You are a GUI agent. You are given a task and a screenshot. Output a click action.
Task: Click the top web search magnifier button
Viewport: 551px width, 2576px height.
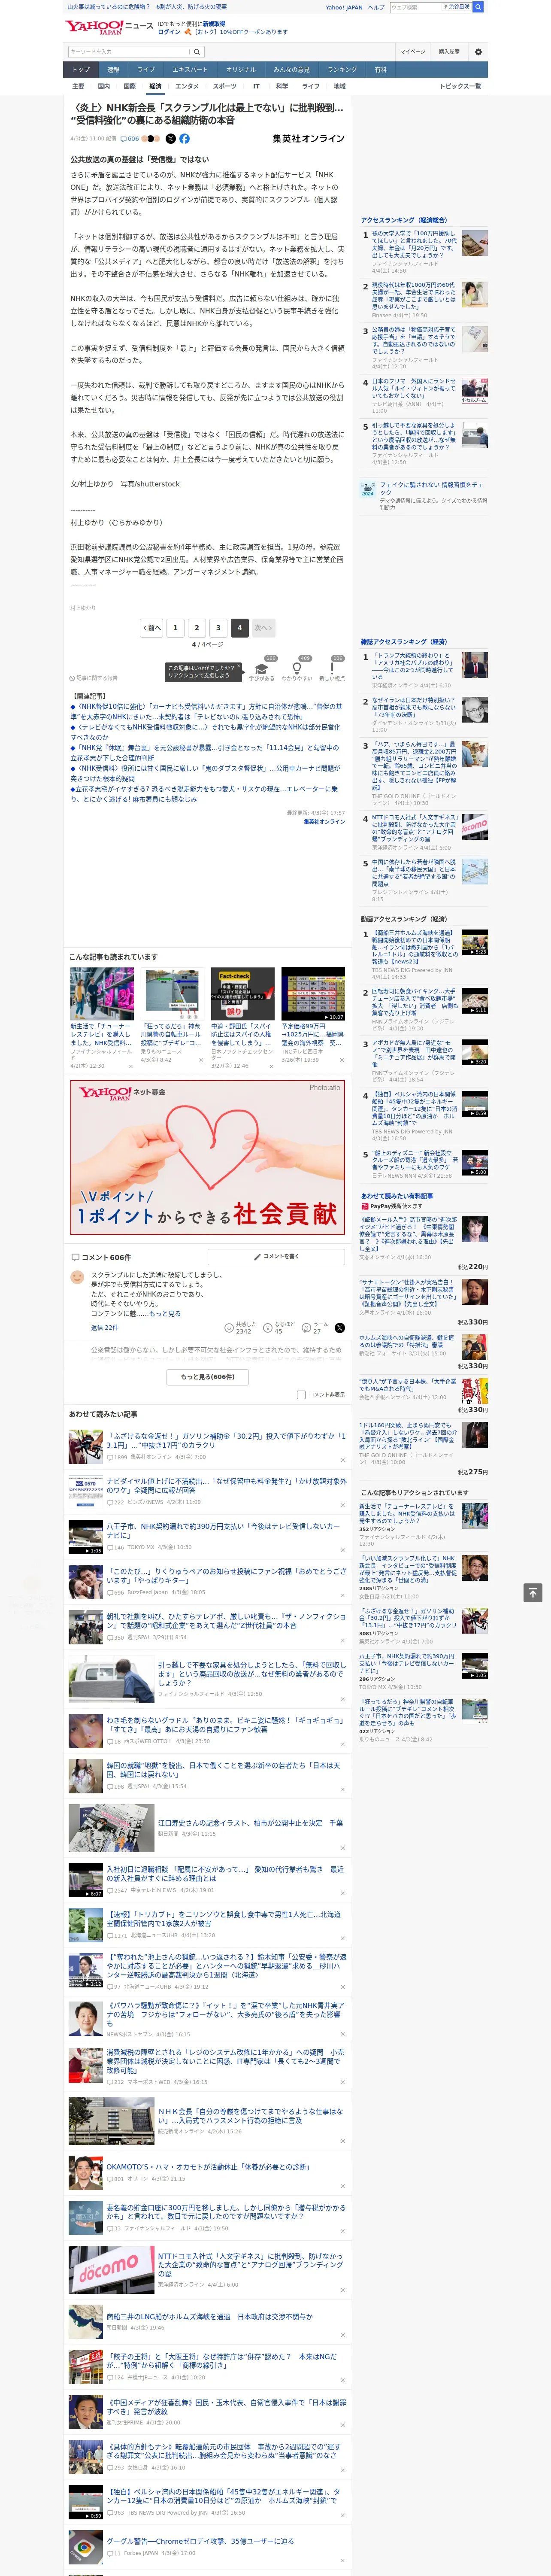point(478,7)
